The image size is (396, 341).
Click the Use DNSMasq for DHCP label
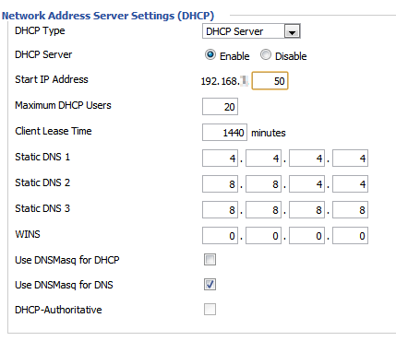(67, 260)
